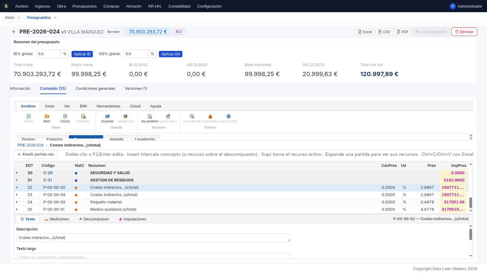Expand row 23 partida P-00-00-04
The image size is (487, 274).
tap(17, 195)
